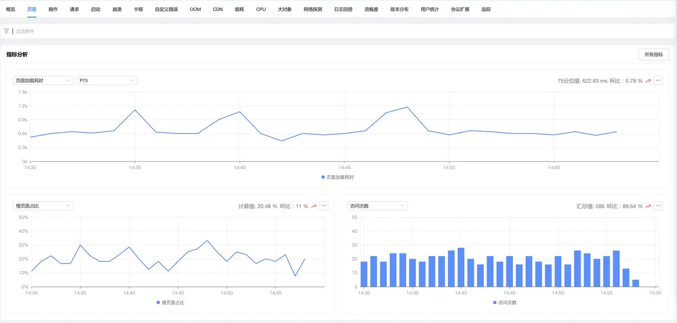Viewport: 677px width, 323px height.
Task: Switch to the 崩溃 tab
Action: (x=117, y=9)
